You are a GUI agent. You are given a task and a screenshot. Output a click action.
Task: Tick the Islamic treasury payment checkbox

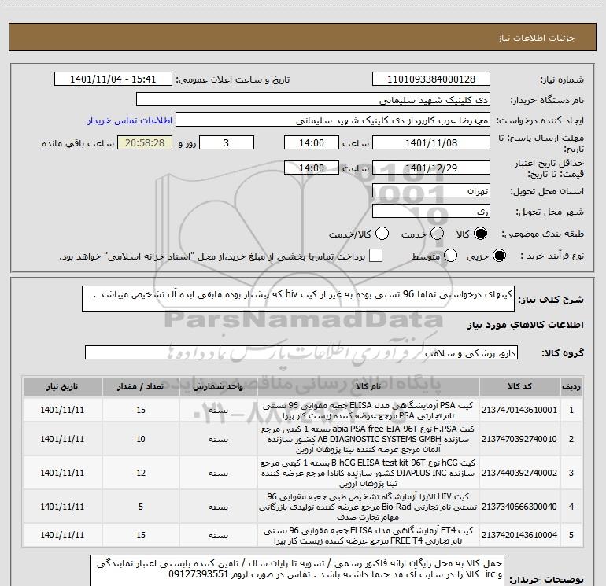pos(375,256)
